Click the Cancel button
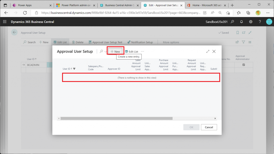 point(209,127)
